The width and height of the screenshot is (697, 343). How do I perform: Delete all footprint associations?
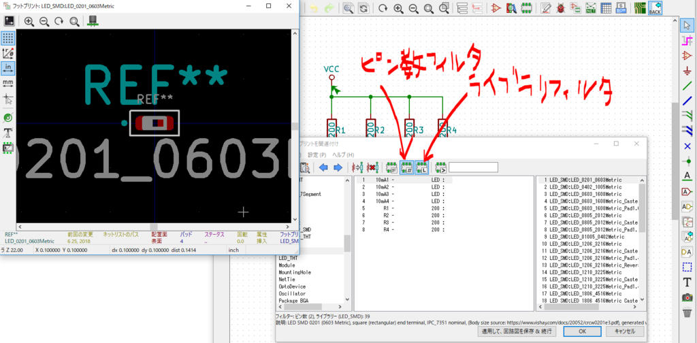pyautogui.click(x=372, y=167)
